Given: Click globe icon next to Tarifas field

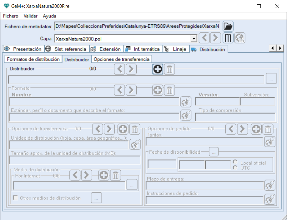Looking at the screenshot, I should [x=269, y=141].
